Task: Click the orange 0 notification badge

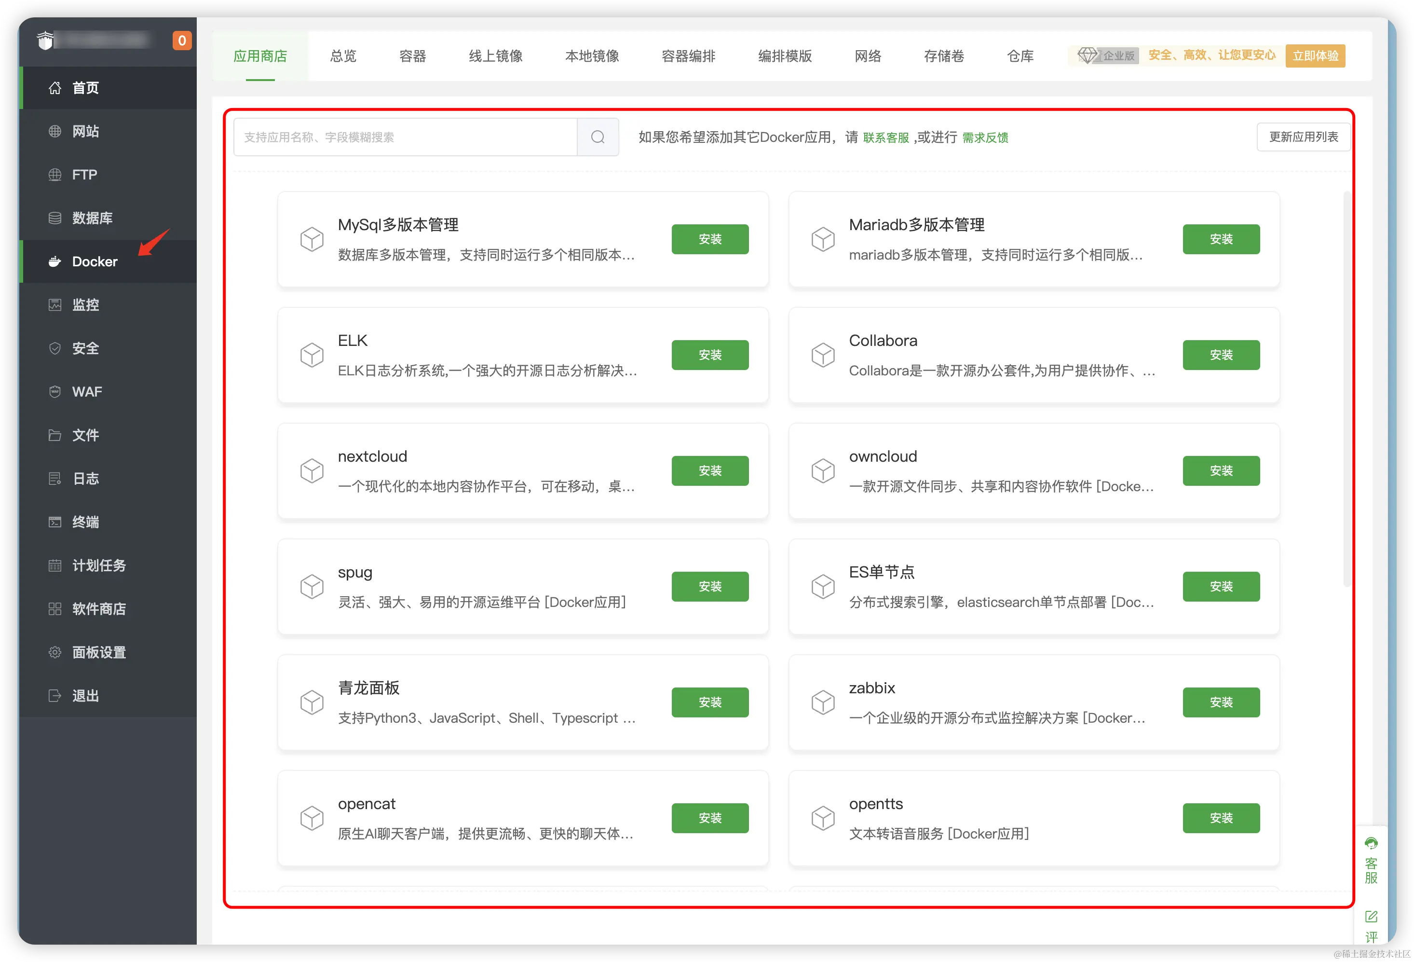Action: point(181,41)
